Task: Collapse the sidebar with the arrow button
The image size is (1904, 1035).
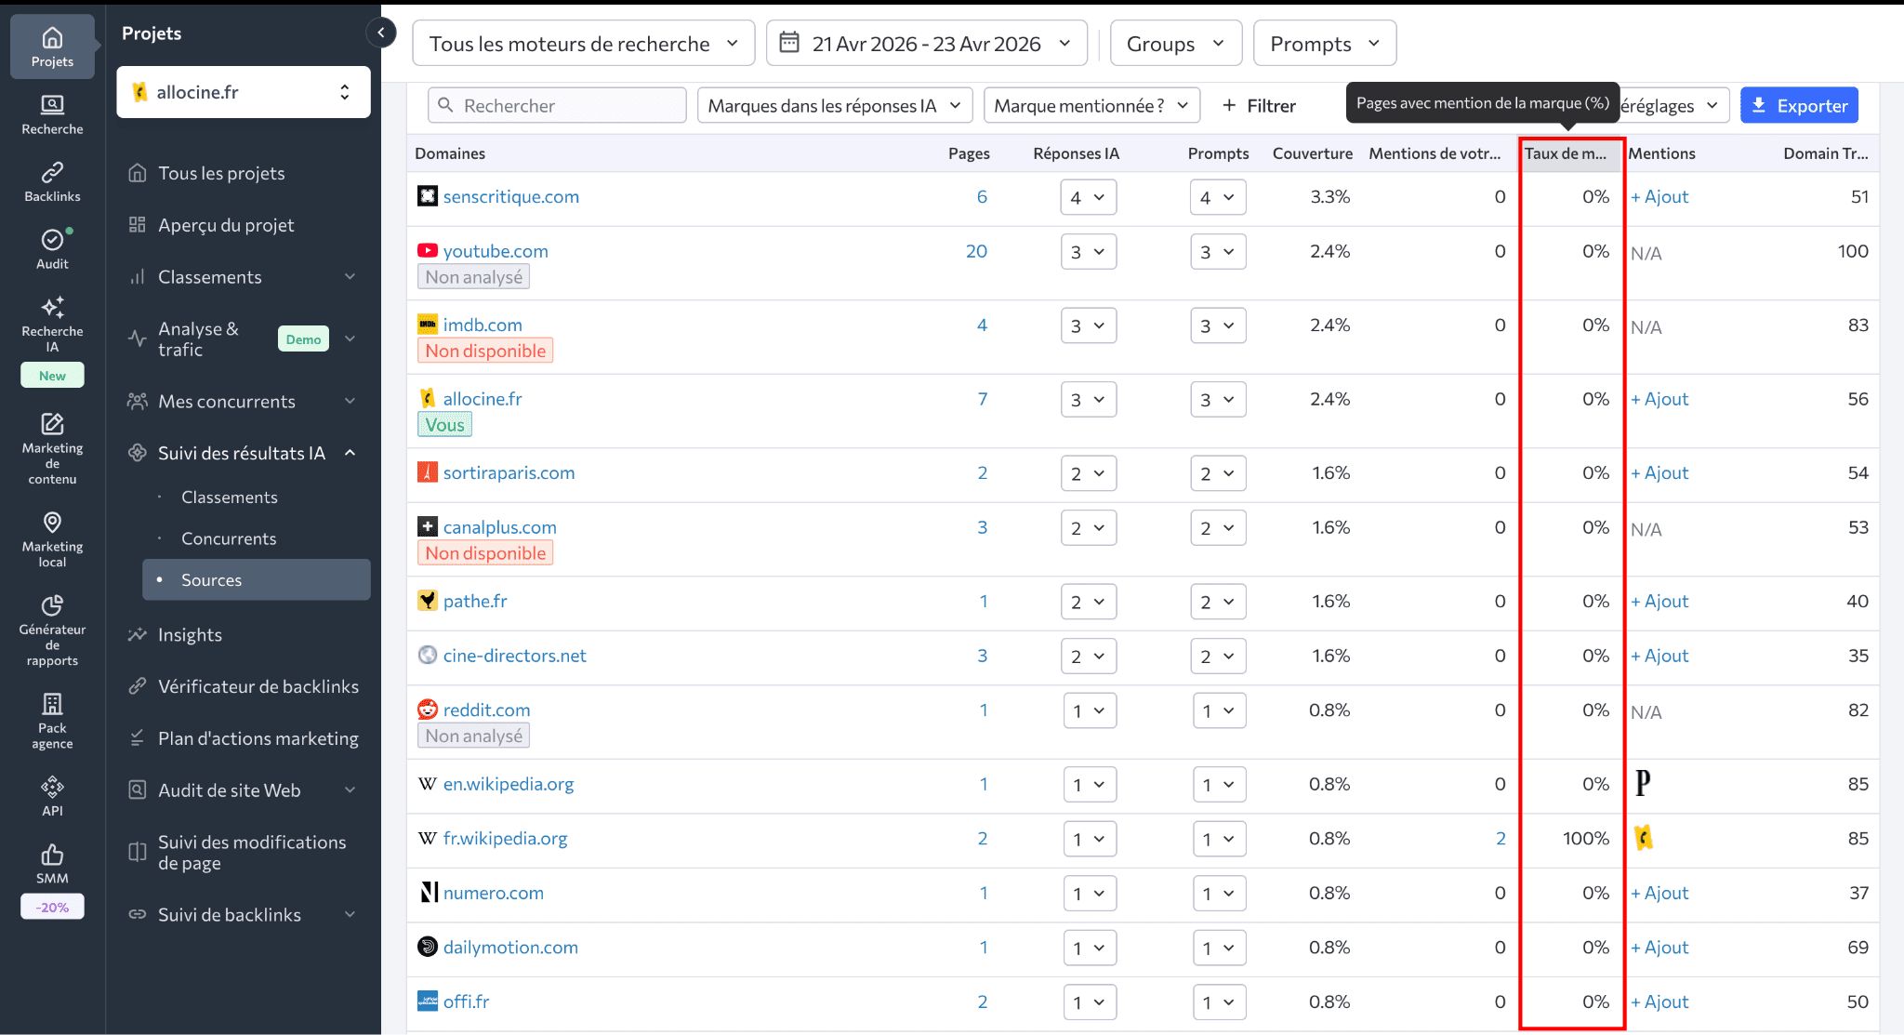Action: (x=381, y=33)
